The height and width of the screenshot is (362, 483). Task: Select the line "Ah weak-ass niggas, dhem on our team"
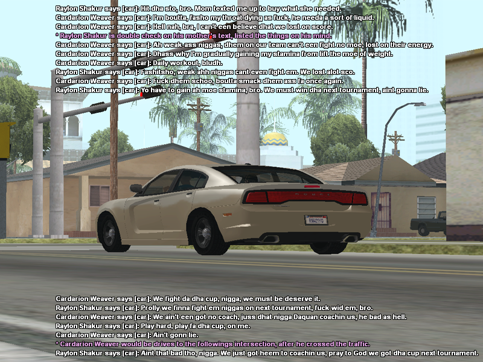tap(245, 45)
